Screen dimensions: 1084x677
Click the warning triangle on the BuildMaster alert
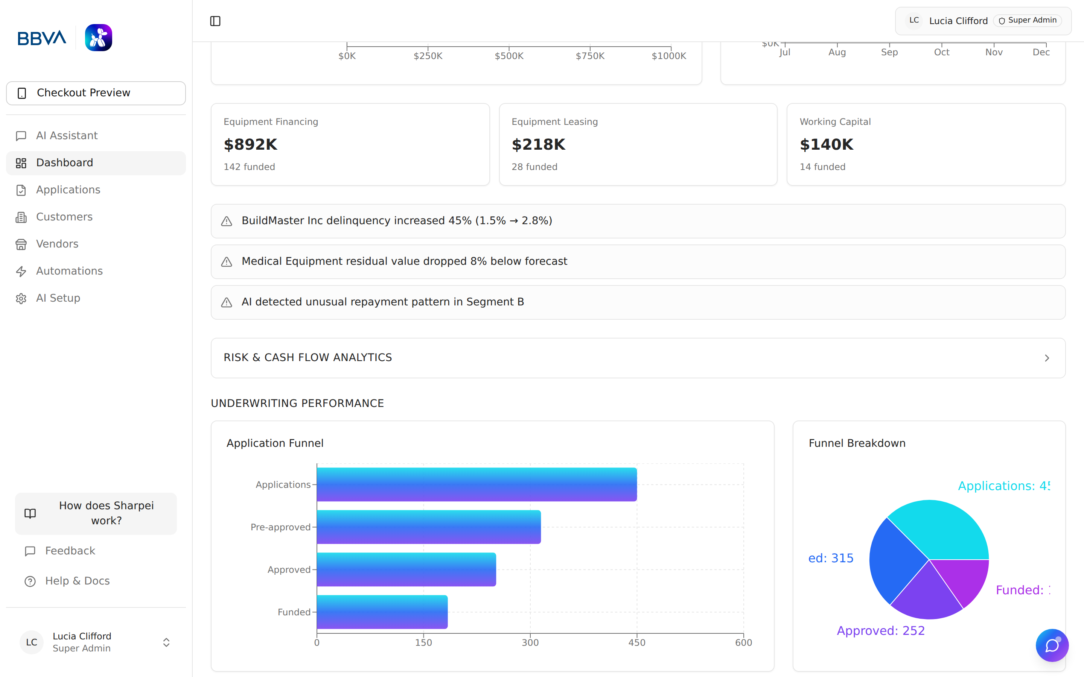[227, 221]
